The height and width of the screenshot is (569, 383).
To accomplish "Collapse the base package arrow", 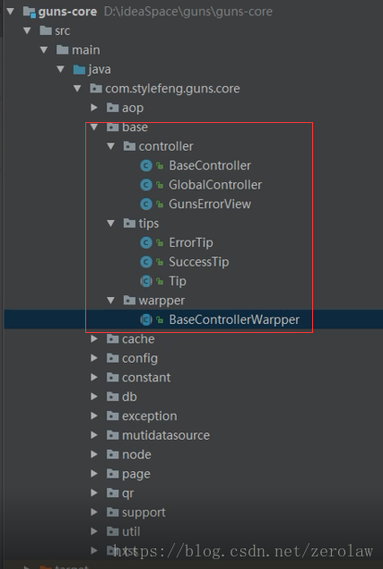I will pos(94,127).
